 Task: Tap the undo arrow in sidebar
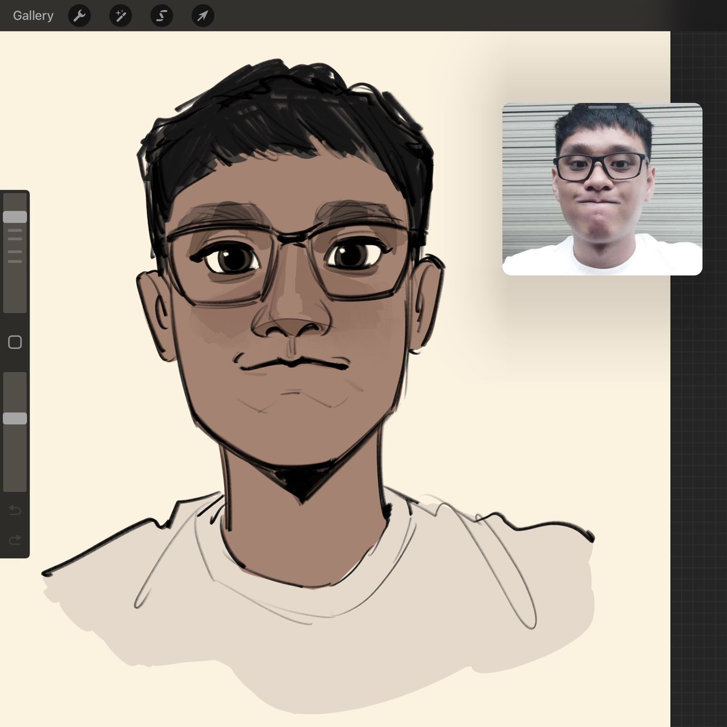click(15, 511)
